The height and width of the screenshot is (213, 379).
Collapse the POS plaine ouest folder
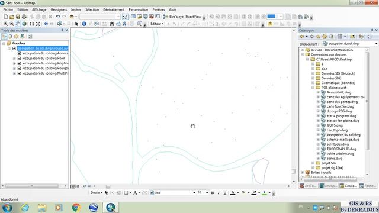313,88
